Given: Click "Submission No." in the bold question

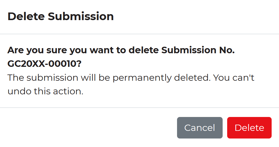Looking at the screenshot, I should [x=198, y=50].
